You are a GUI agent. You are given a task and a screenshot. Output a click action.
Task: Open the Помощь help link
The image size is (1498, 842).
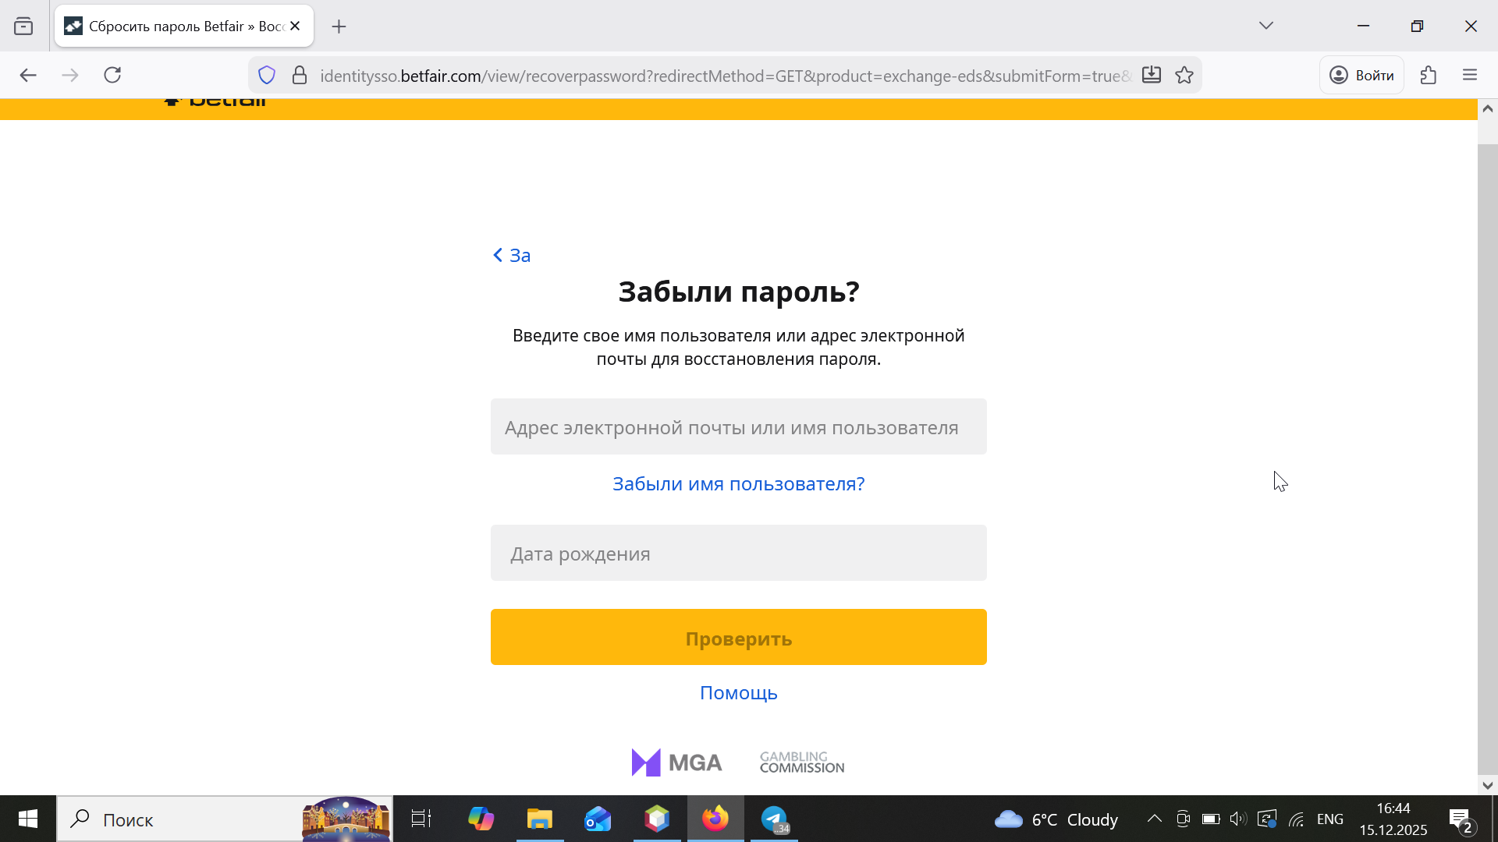click(x=738, y=693)
